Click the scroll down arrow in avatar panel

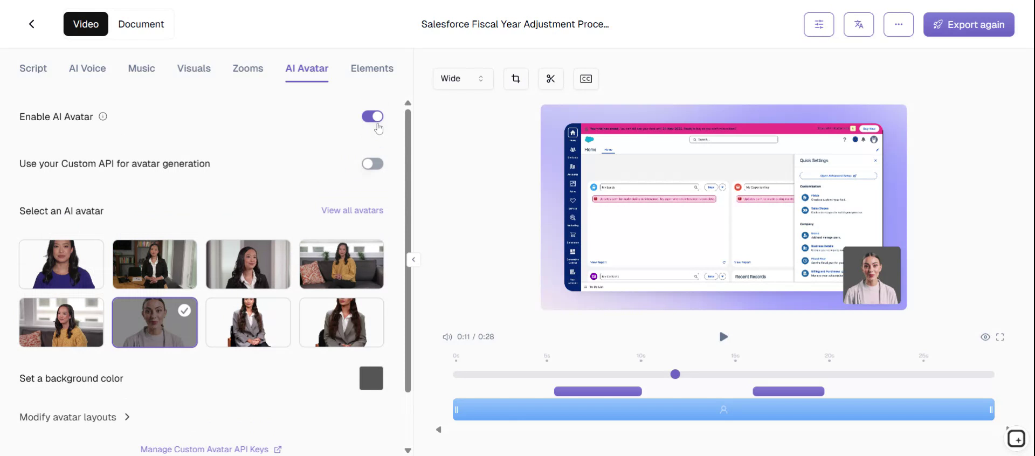(x=408, y=451)
